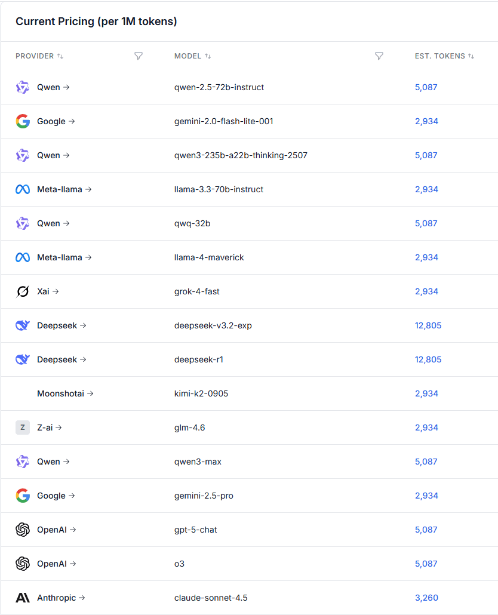Open the Model column filter

[x=379, y=56]
